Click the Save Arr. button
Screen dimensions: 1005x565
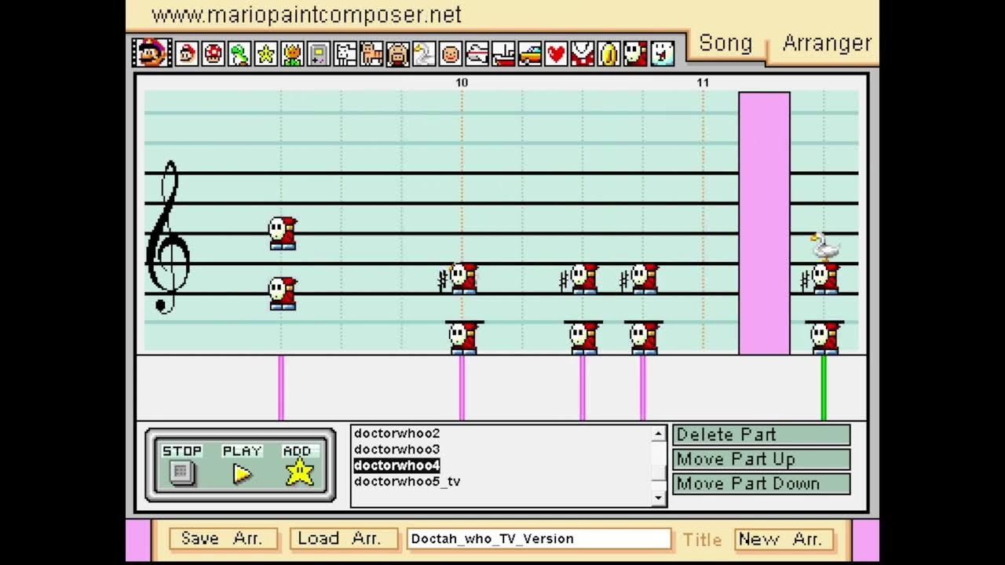[x=224, y=539]
